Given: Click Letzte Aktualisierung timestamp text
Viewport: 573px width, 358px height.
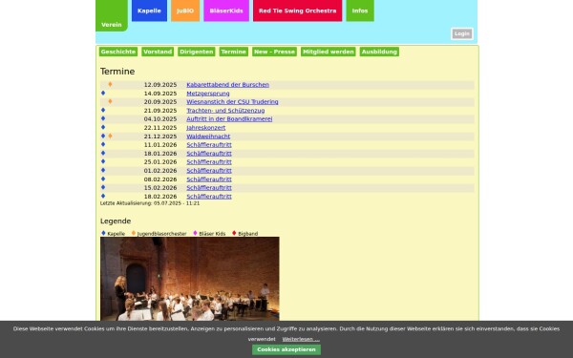Looking at the screenshot, I should [150, 203].
